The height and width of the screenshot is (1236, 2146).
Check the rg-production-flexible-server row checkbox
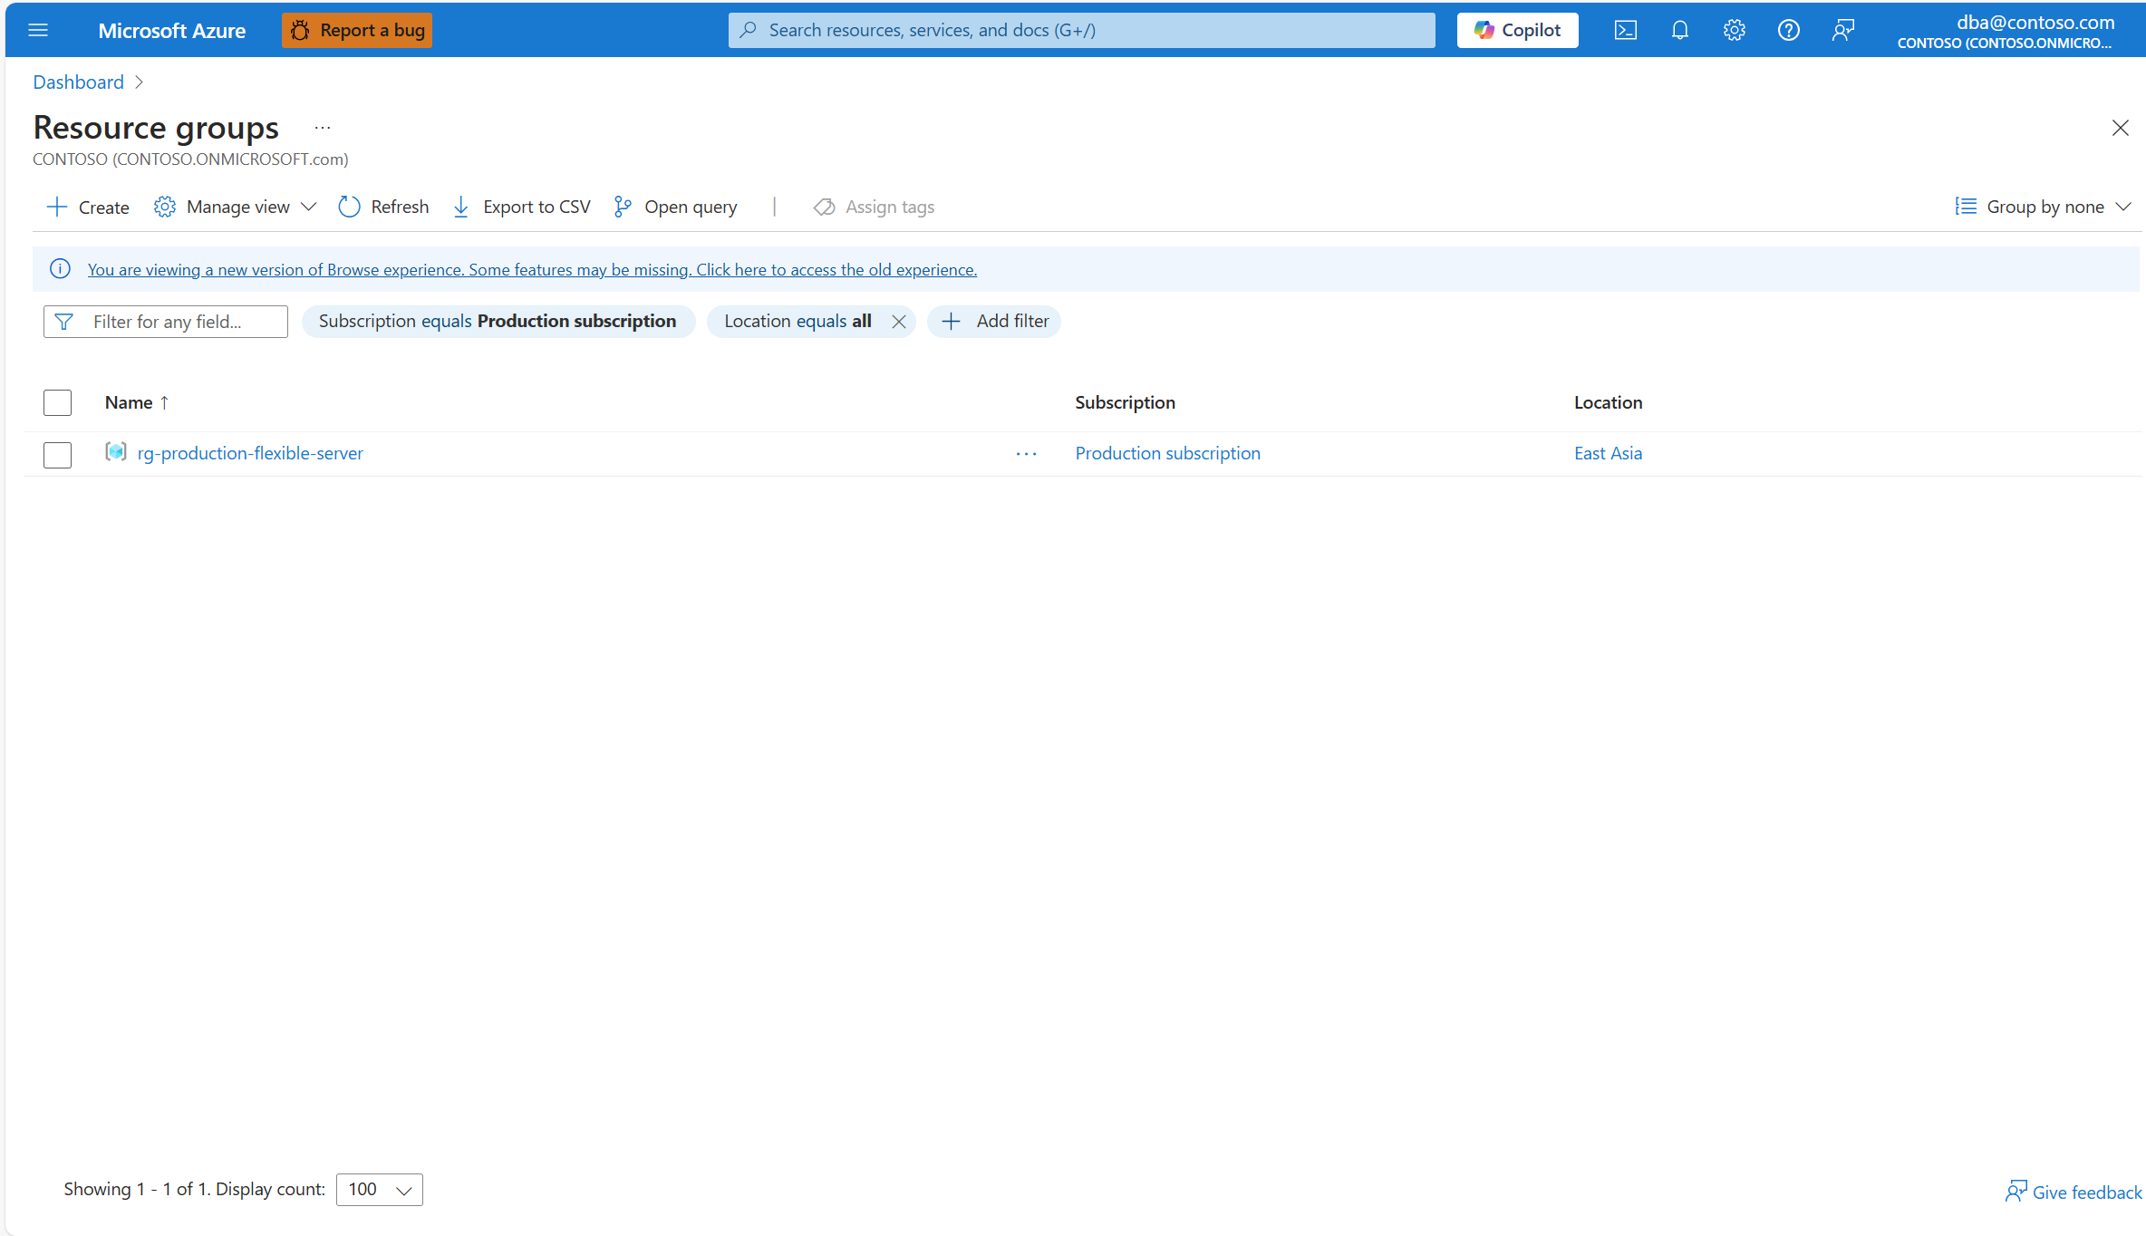[57, 454]
